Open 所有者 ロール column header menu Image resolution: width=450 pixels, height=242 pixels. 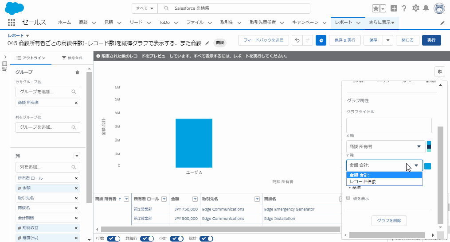pos(164,199)
